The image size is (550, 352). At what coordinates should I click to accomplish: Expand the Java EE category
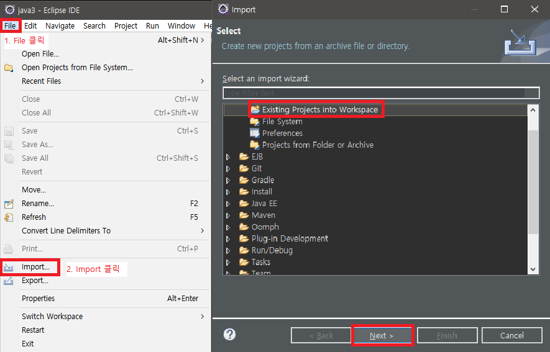(228, 204)
